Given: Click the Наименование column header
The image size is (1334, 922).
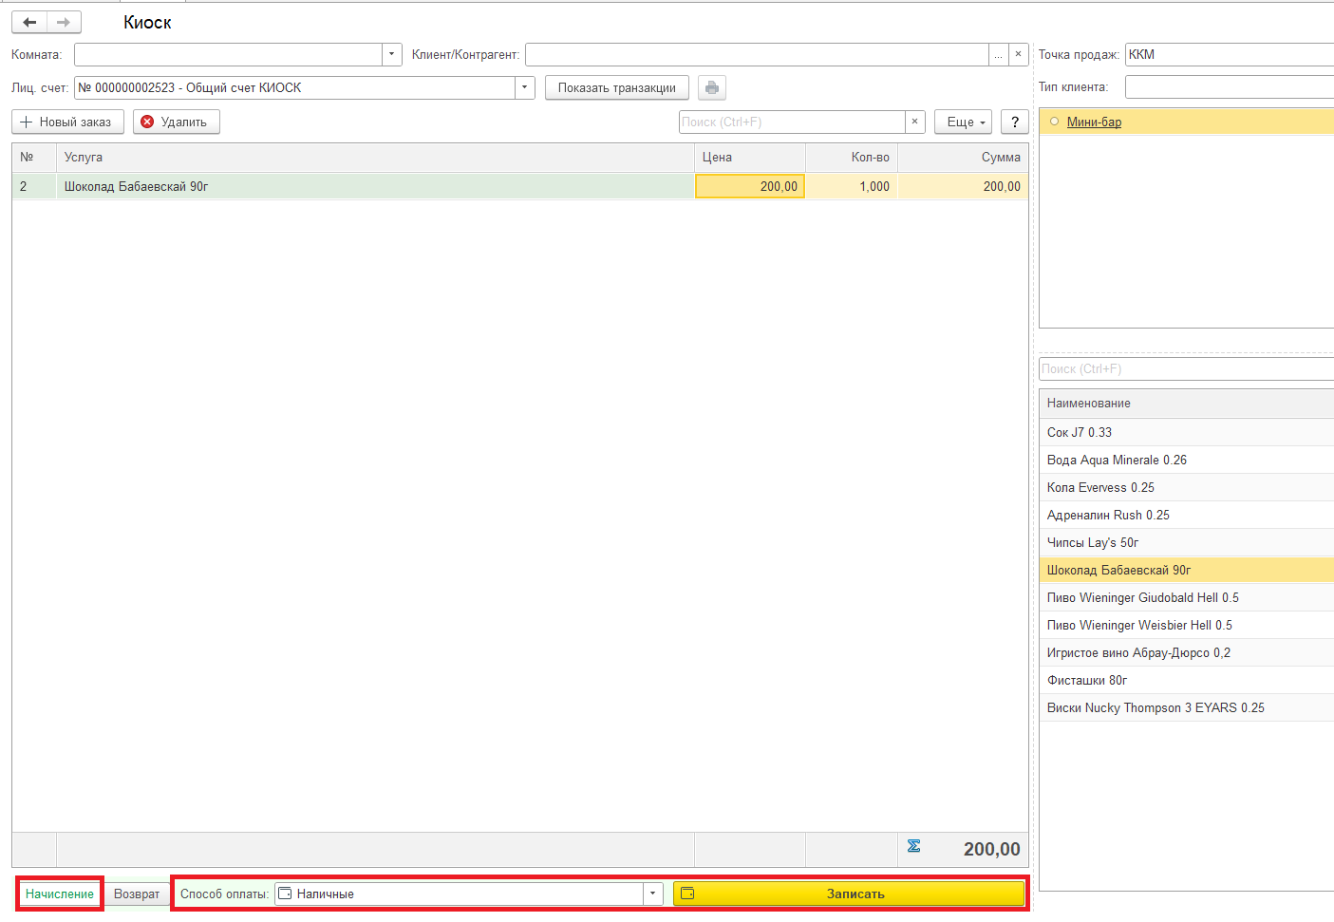Looking at the screenshot, I should pos(1187,404).
